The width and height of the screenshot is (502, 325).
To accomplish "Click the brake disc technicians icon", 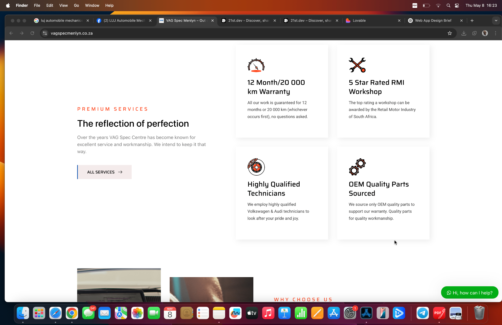I will 256,167.
